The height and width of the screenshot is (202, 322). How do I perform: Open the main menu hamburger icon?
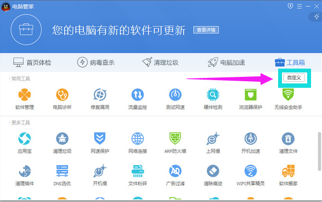[x=300, y=7]
